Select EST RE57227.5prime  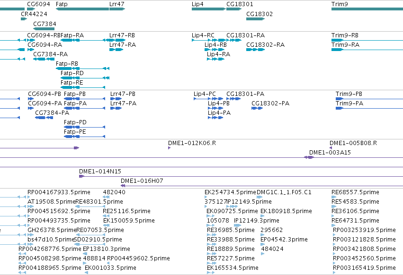[x=231, y=258]
